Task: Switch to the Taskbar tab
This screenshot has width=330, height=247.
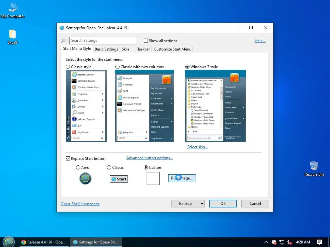Action: [143, 49]
